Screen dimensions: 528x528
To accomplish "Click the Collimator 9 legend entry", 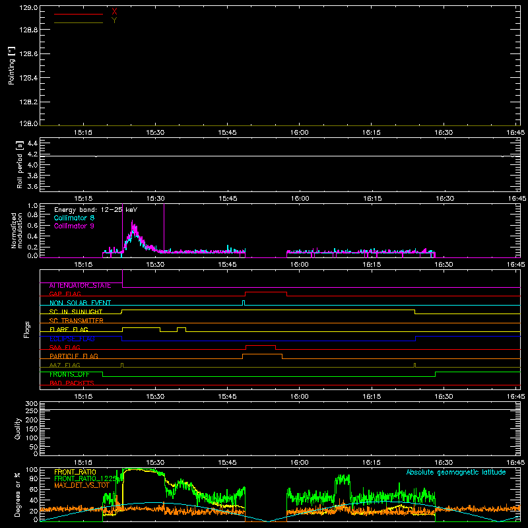I will point(74,226).
